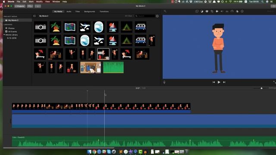Select the blue background clip in timeline
The image size is (276, 155).
(x=144, y=121)
